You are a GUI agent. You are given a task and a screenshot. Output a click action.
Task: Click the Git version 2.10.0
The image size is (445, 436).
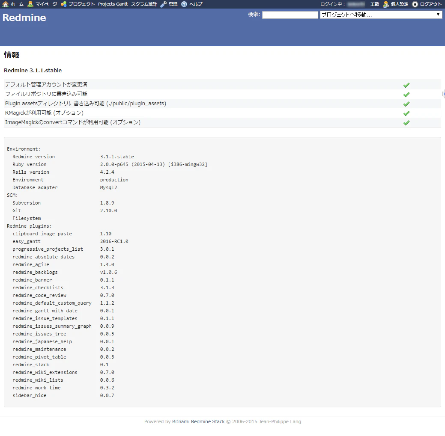(x=108, y=211)
